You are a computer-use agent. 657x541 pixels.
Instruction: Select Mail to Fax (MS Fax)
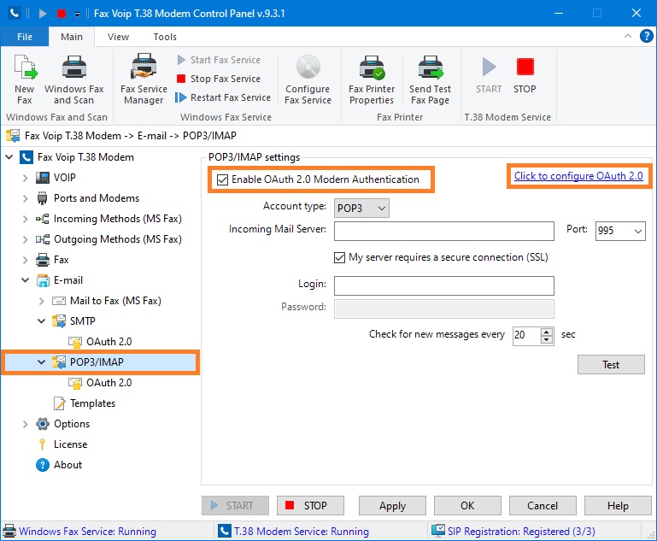pos(115,301)
